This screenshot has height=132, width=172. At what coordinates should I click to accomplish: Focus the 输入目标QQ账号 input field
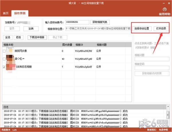[77, 22]
